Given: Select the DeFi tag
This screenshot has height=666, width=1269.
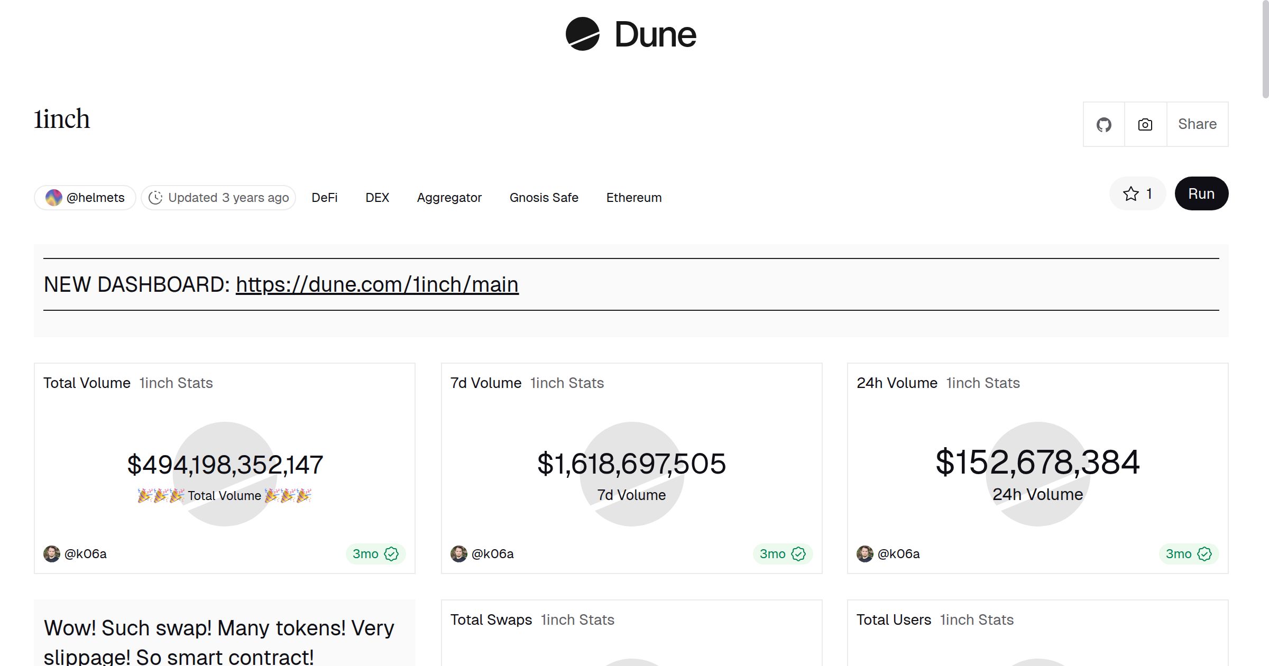Looking at the screenshot, I should (x=324, y=198).
